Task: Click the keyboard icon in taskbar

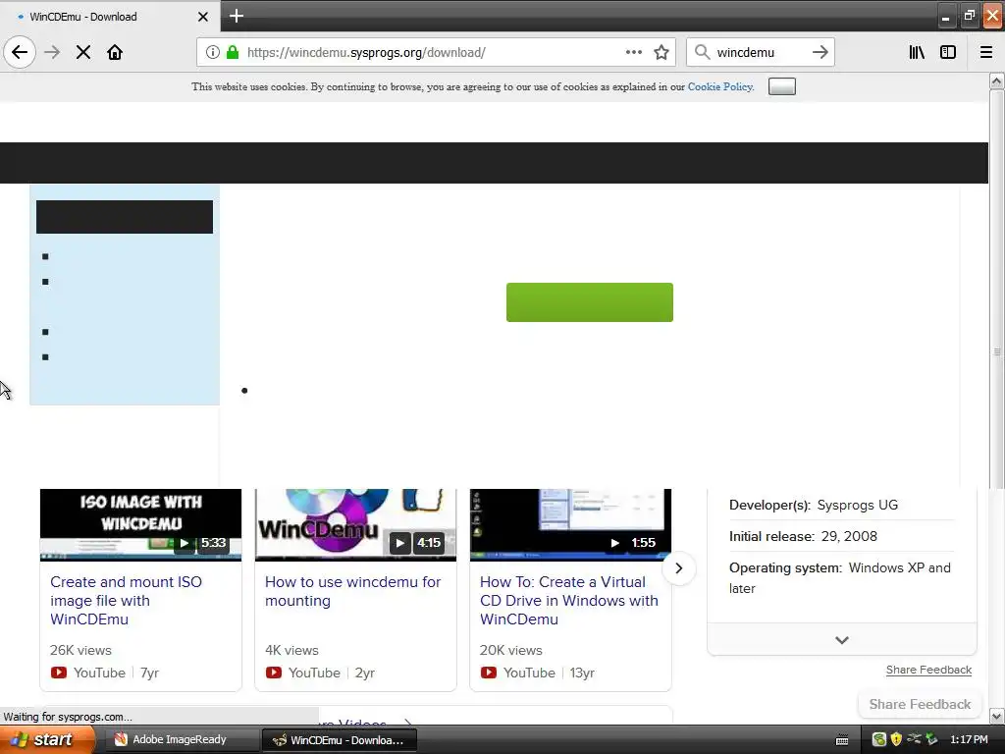Action: [842, 740]
